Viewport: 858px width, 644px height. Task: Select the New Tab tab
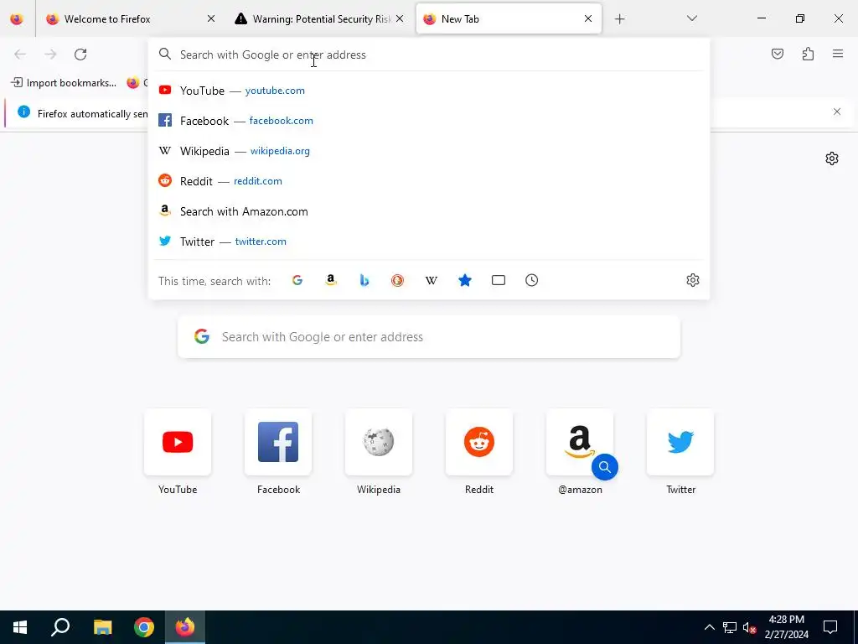(509, 18)
